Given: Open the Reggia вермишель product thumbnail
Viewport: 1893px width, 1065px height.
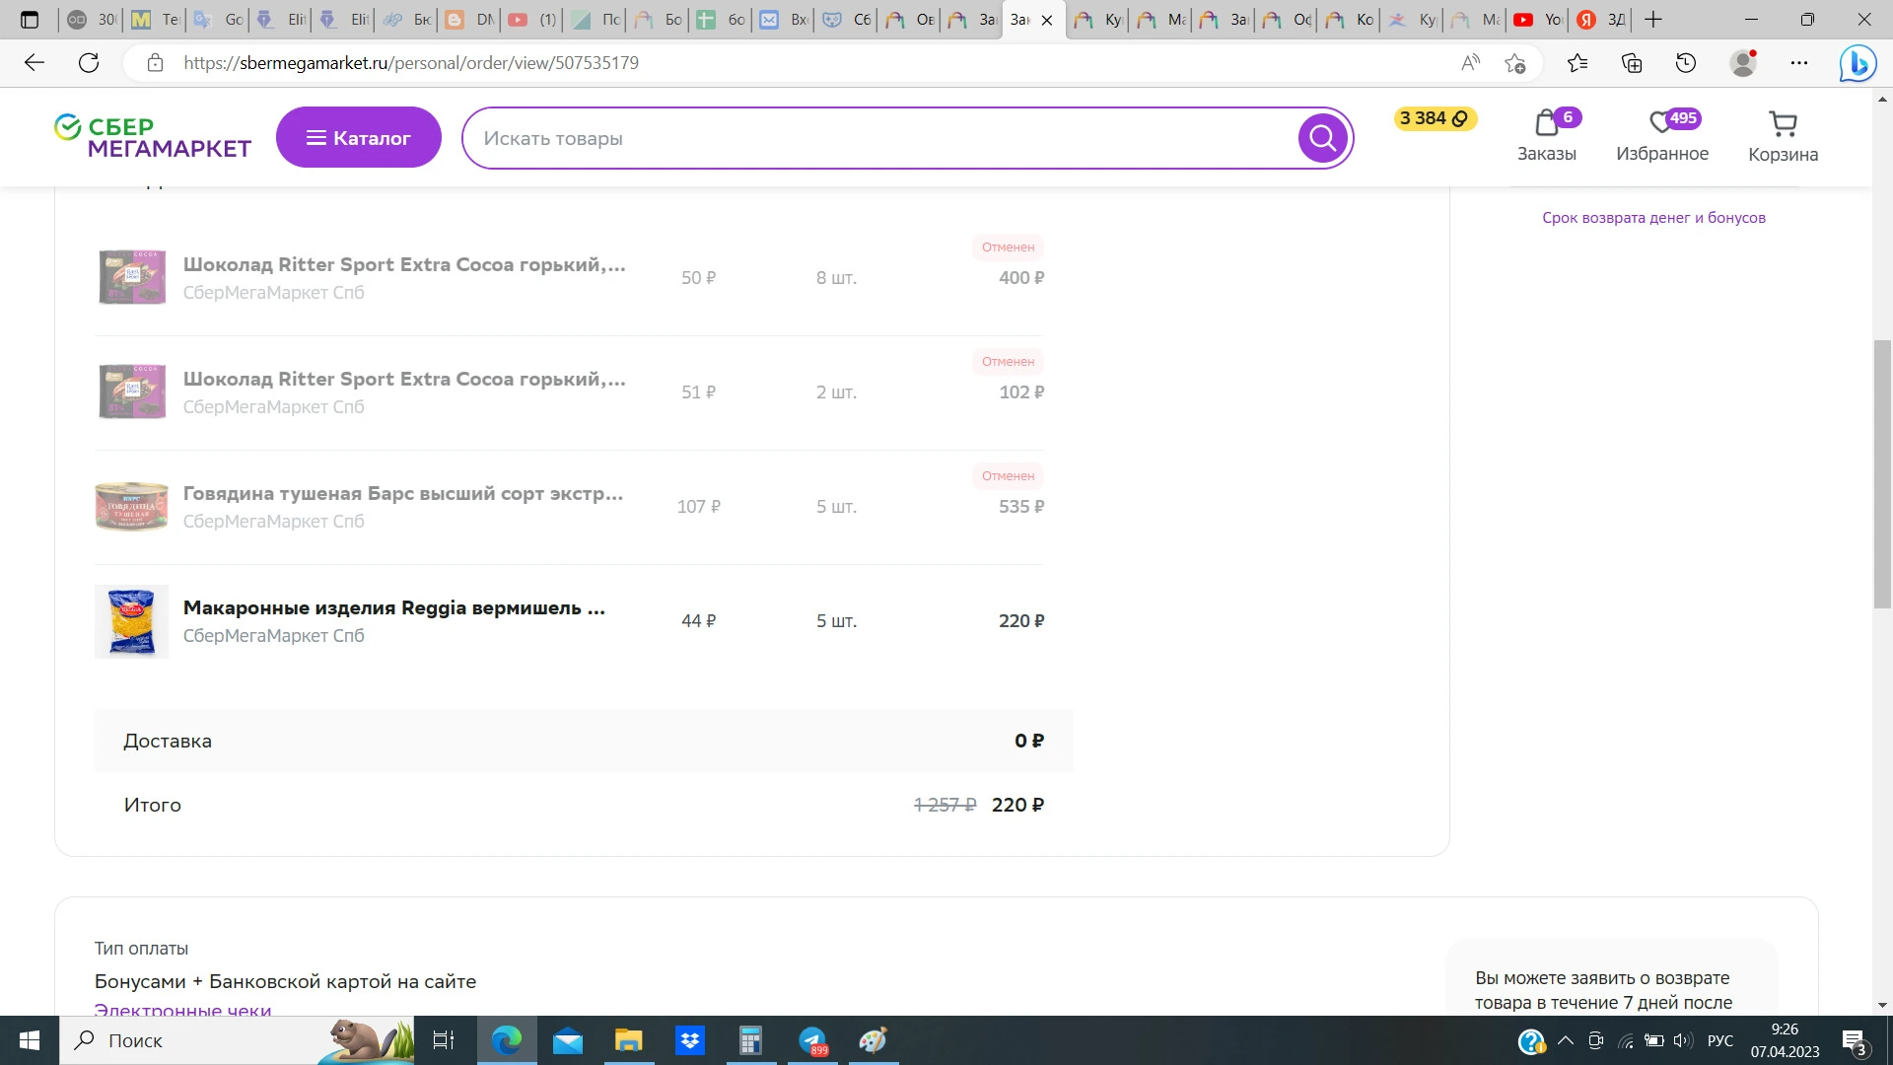Looking at the screenshot, I should coord(132,621).
